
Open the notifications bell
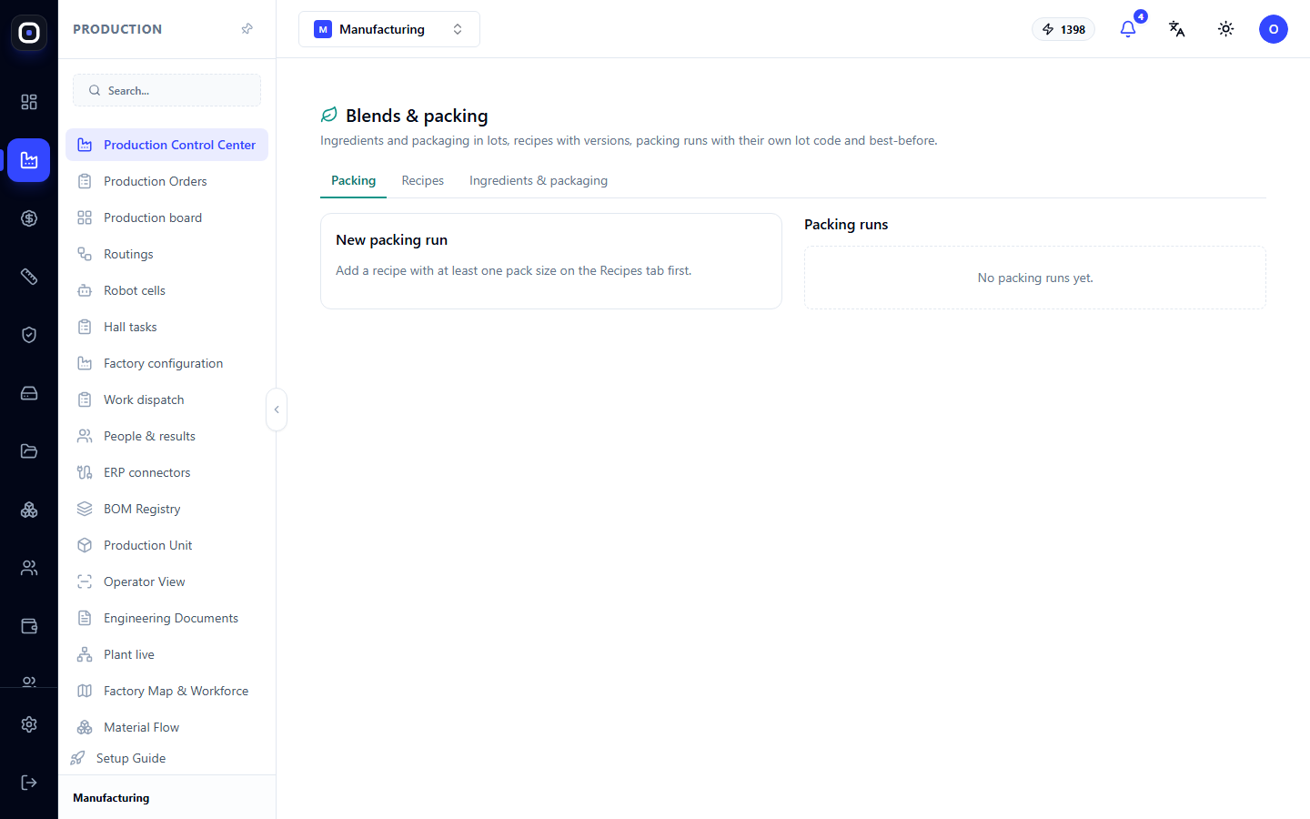[1128, 29]
